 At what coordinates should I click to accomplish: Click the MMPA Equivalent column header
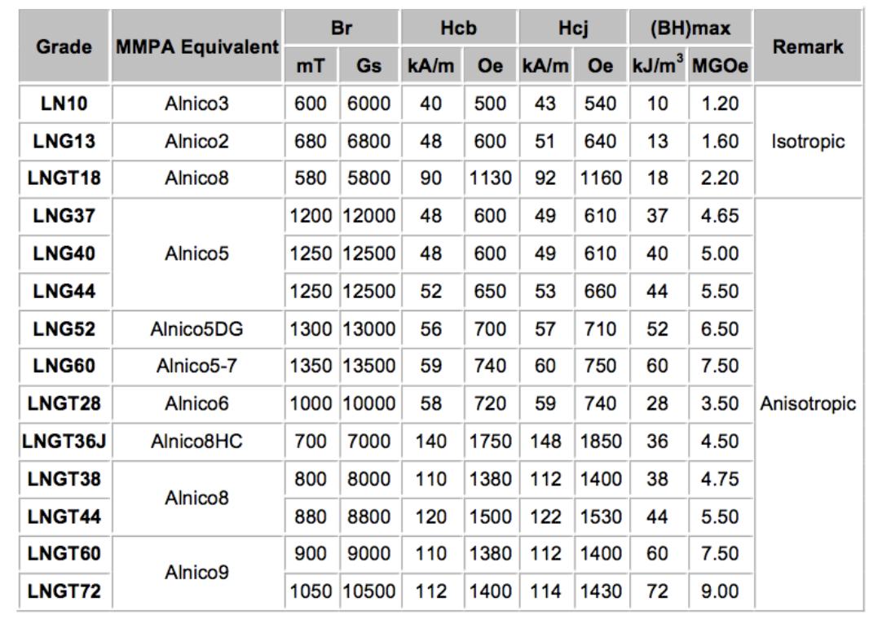pyautogui.click(x=196, y=46)
